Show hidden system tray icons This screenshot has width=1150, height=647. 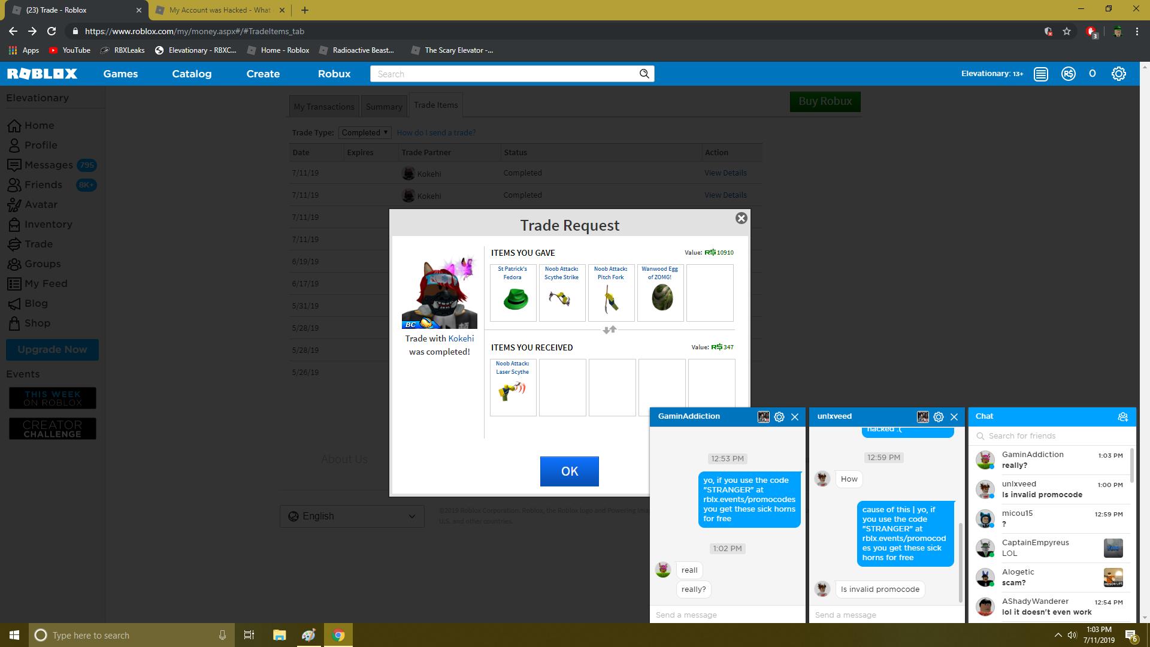click(x=1058, y=635)
